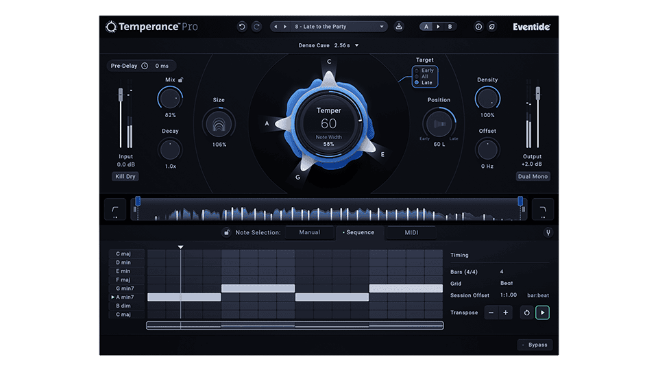Open the info icon
Screen dimensions: 658x370
[x=478, y=27]
